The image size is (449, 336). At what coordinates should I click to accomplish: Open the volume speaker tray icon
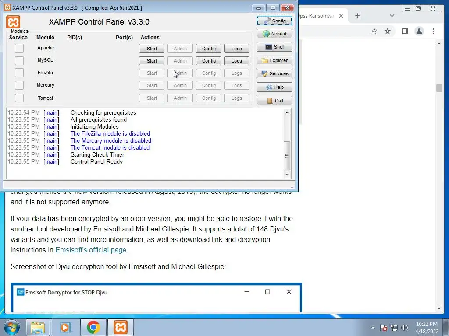[405, 328]
